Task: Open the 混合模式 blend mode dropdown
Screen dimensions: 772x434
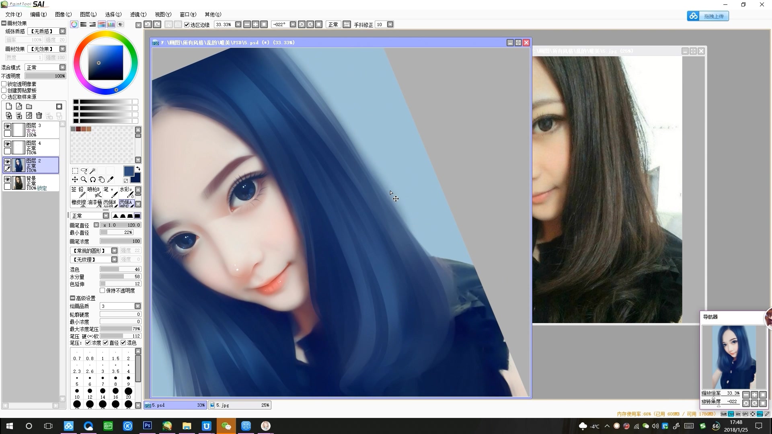Action: [x=62, y=68]
